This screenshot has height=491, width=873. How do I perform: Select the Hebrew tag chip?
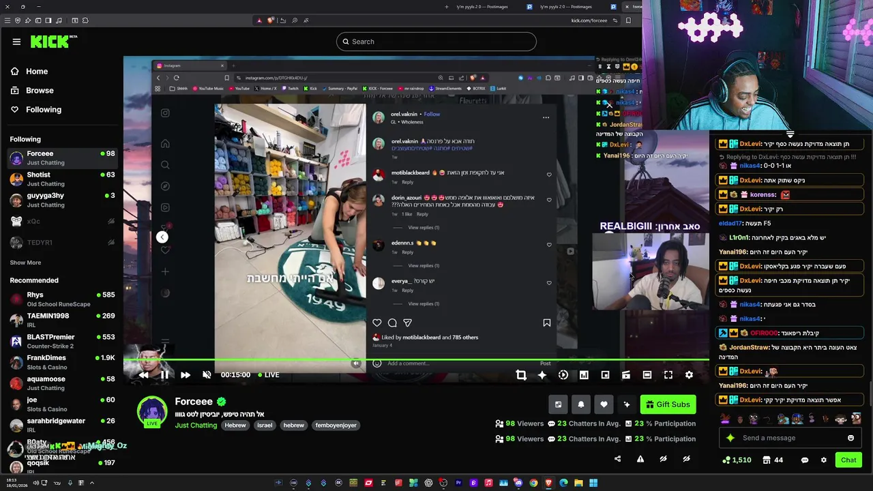point(235,426)
